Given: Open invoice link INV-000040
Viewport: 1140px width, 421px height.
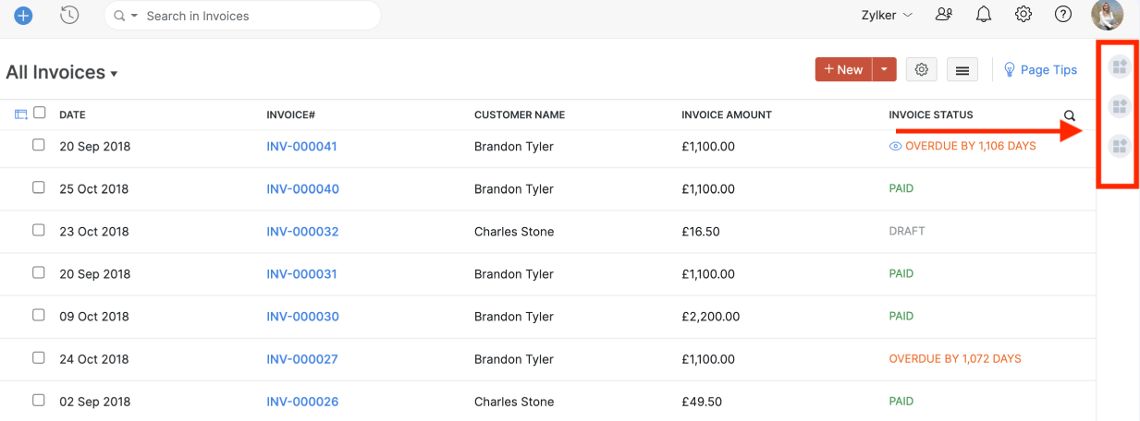Looking at the screenshot, I should click(302, 189).
